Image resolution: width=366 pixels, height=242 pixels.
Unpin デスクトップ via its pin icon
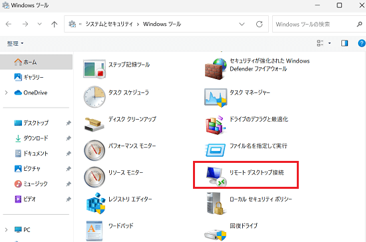[69, 123]
